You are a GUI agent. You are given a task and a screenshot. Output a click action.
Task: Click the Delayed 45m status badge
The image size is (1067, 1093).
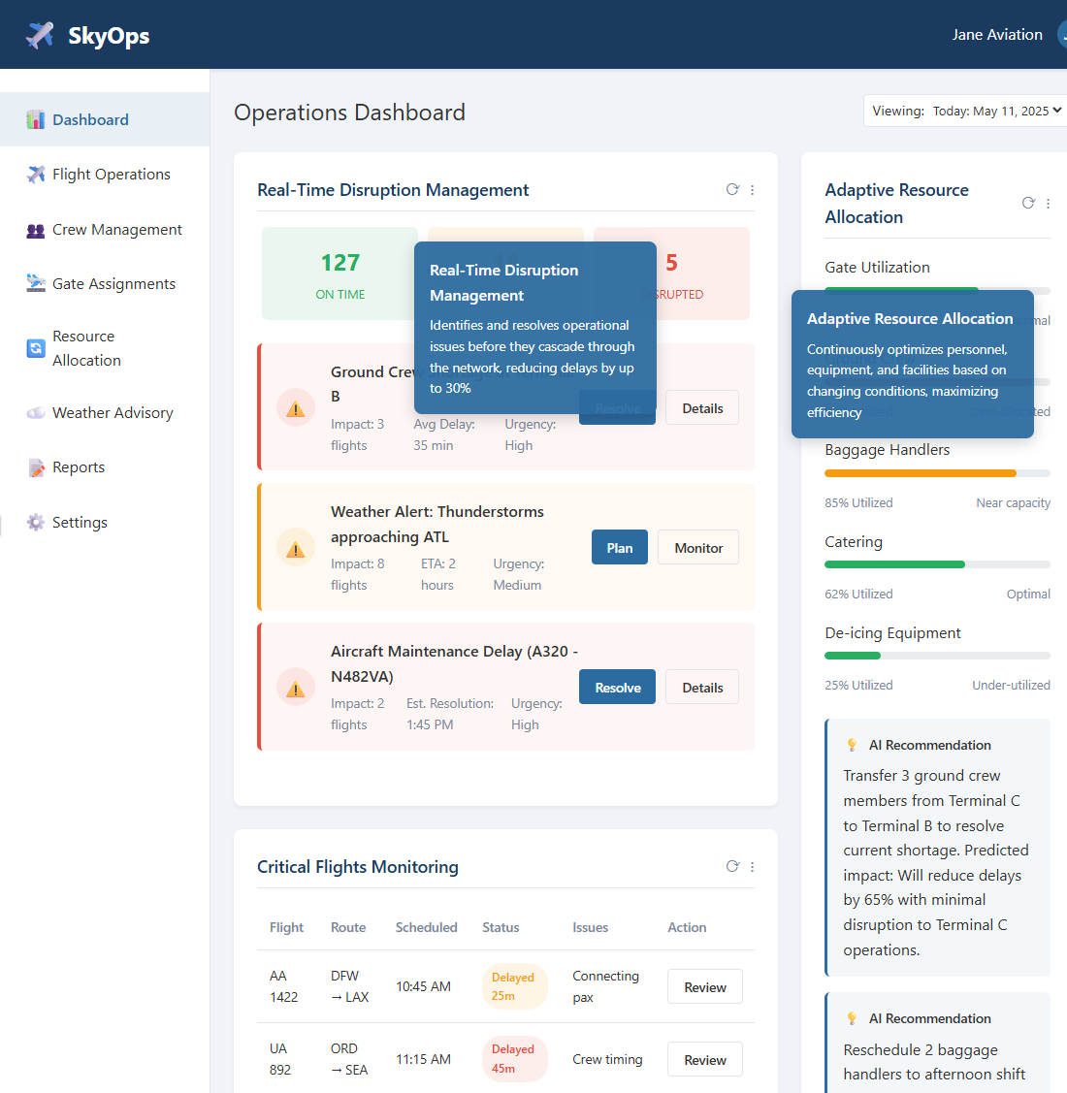tap(515, 1059)
